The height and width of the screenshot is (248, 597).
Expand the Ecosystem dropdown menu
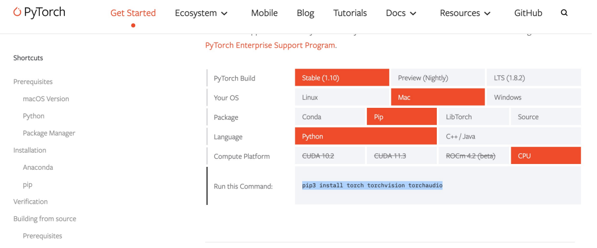(x=201, y=13)
